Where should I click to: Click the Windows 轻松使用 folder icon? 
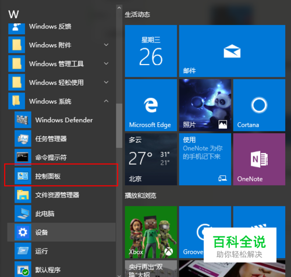tap(17, 82)
